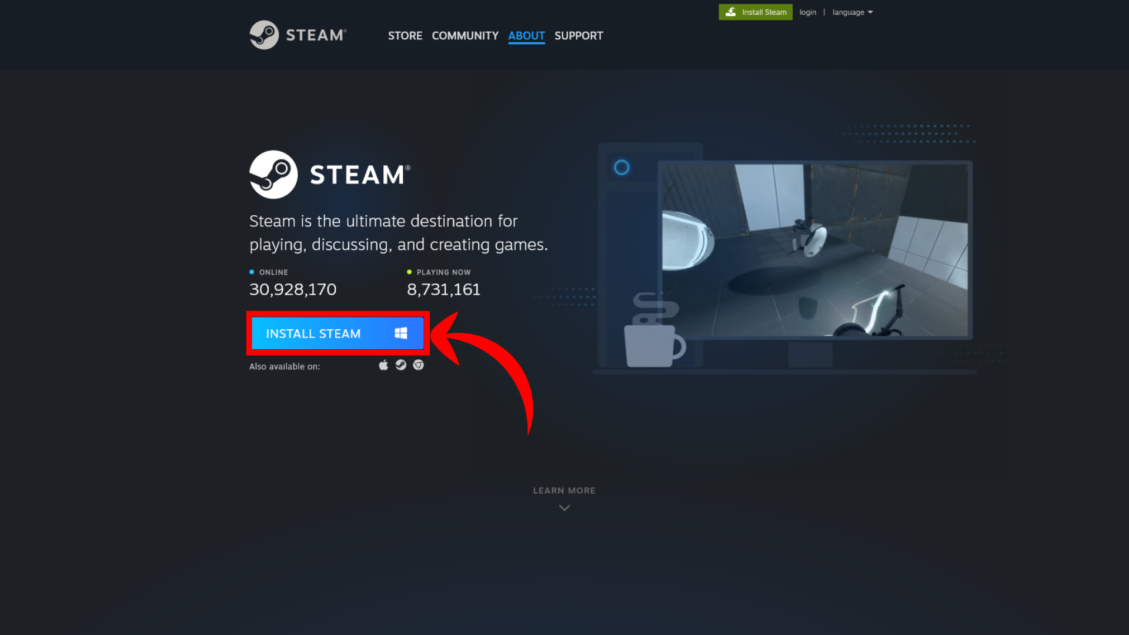The width and height of the screenshot is (1129, 635).
Task: Click the Portal gameplay video preview
Action: [814, 250]
